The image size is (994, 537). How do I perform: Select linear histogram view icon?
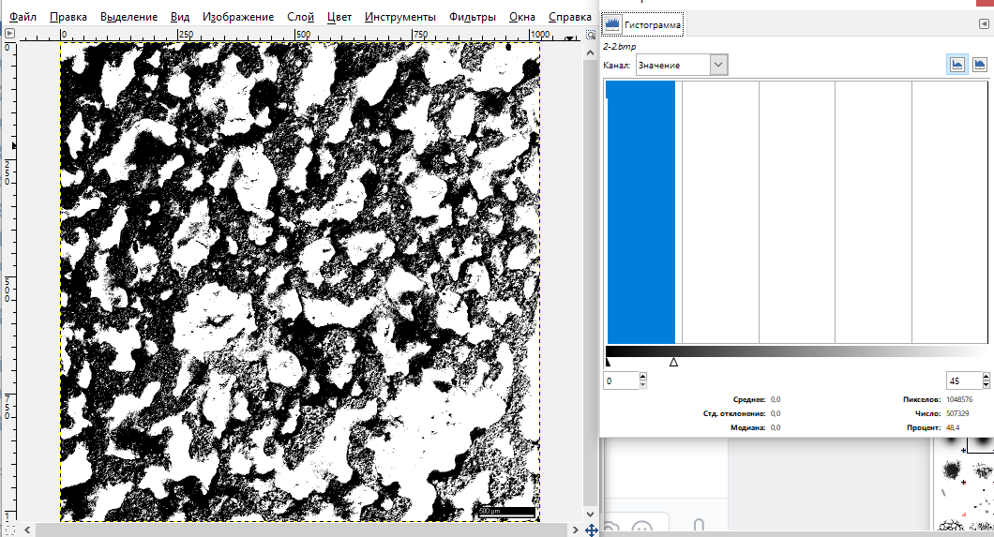(957, 64)
